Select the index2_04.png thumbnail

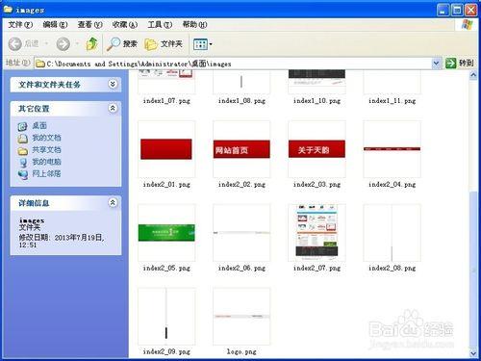(392, 149)
